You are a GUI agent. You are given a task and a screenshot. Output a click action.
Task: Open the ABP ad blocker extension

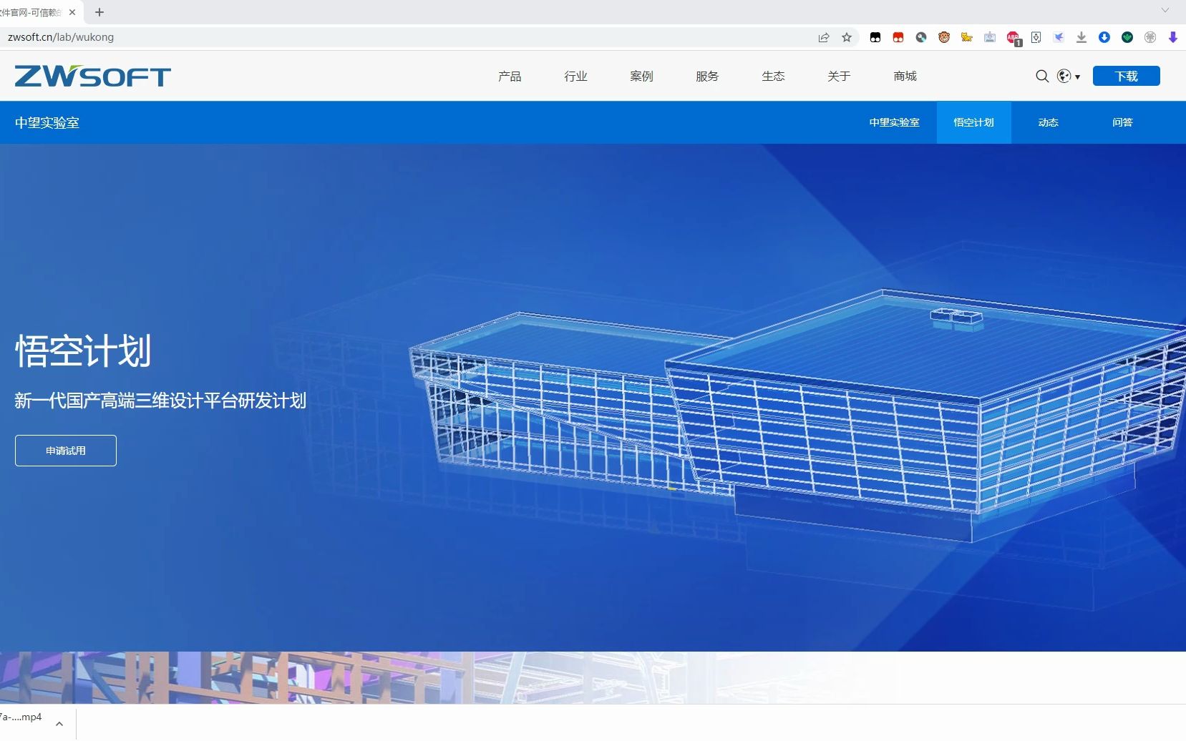point(1014,38)
